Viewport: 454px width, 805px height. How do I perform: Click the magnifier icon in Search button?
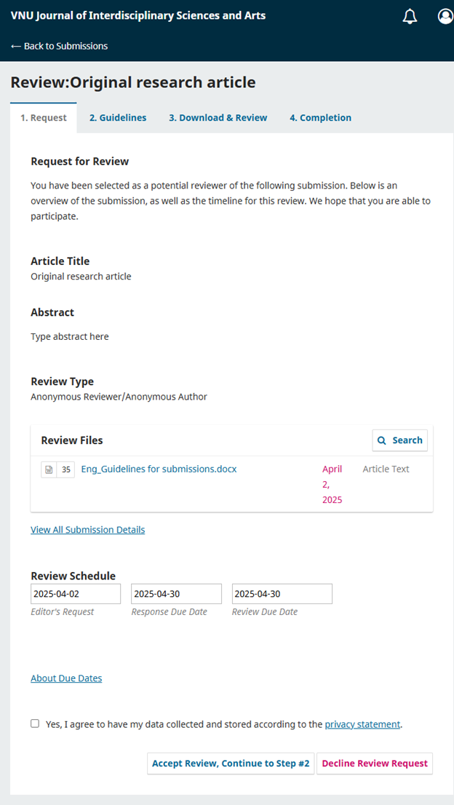[383, 440]
